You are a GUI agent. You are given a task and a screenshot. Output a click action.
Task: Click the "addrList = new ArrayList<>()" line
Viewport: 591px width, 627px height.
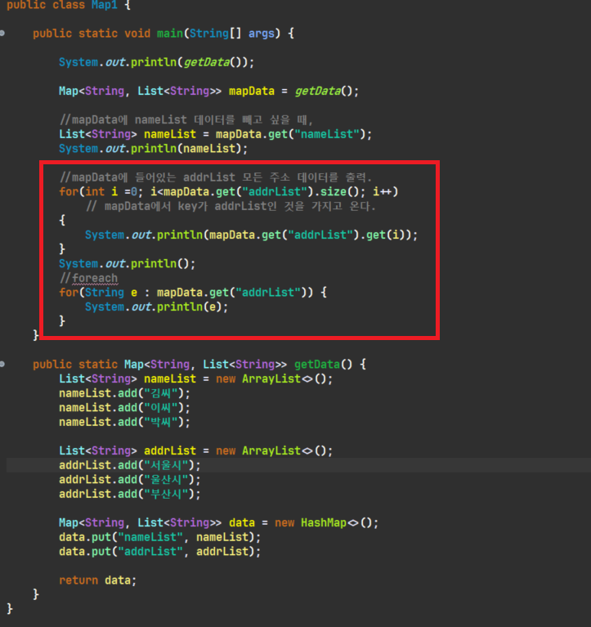coord(195,450)
